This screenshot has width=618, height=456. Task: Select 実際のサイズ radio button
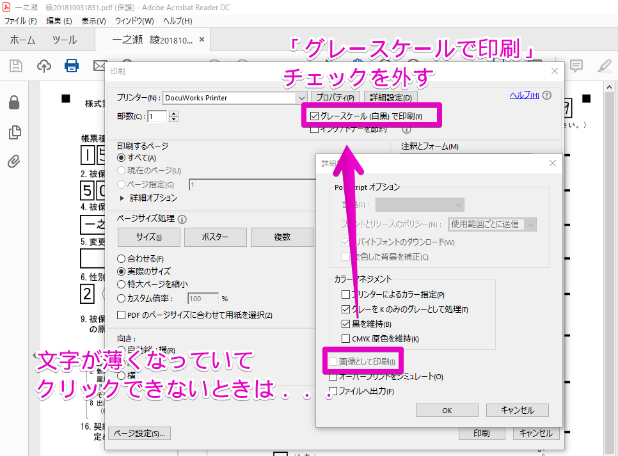[x=122, y=272]
